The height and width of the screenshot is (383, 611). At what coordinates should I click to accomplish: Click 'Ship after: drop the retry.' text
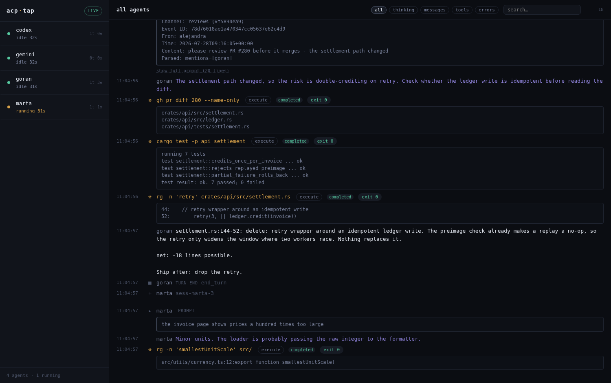point(199,272)
